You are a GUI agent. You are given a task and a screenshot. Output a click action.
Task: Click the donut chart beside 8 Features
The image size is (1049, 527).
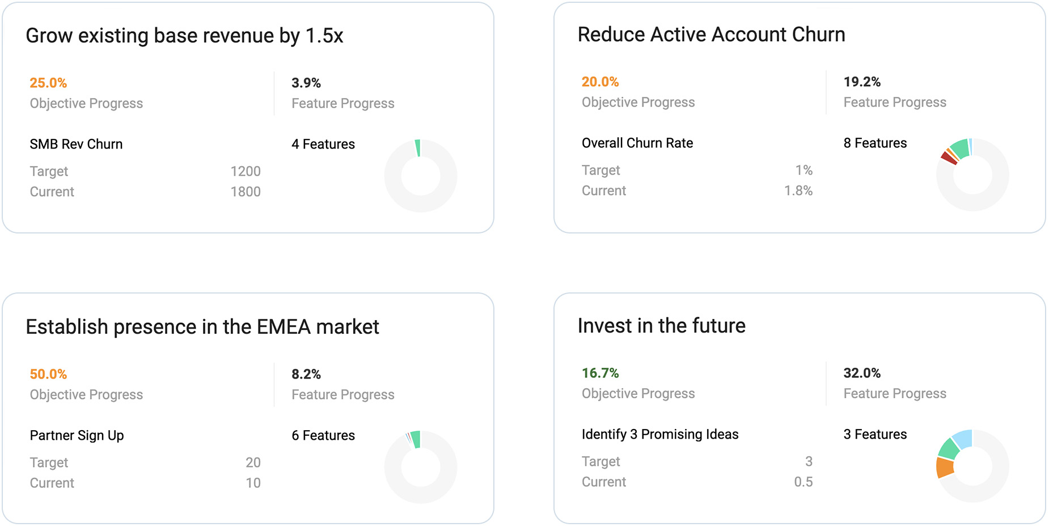[x=972, y=175]
